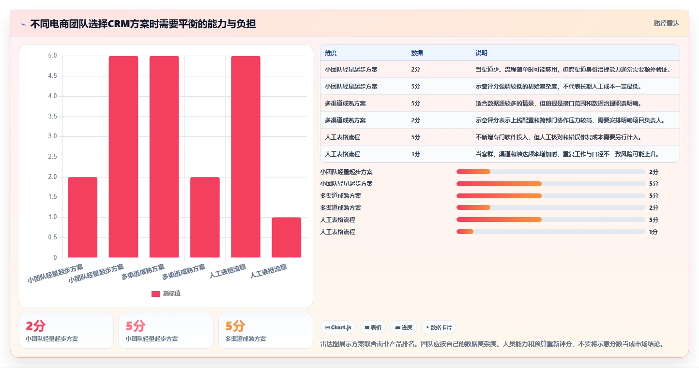The width and height of the screenshot is (699, 368).
Task: Select the description starting 示意评分表示上线配置
Action: 570,120
